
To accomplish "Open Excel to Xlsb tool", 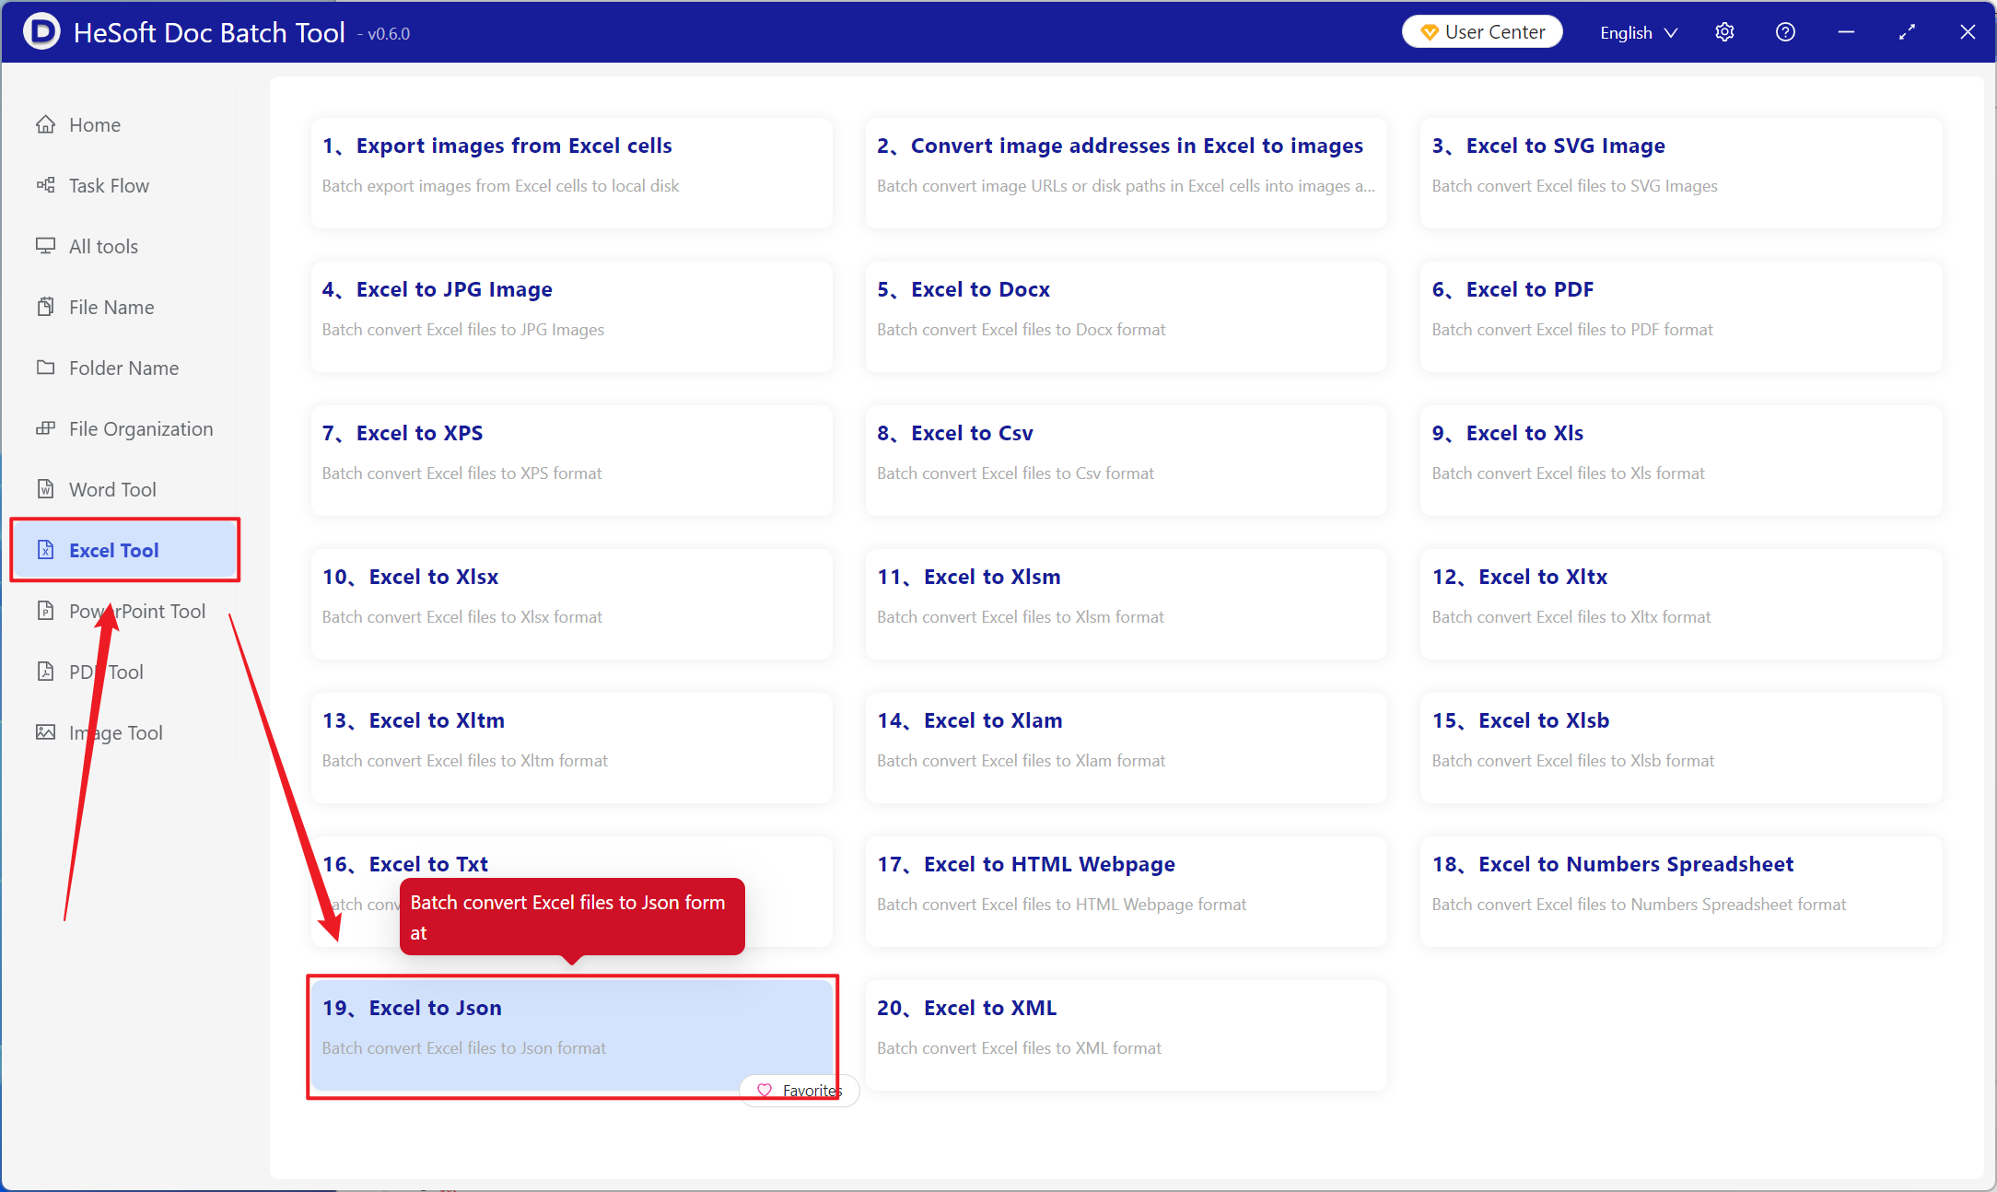I will (x=1681, y=748).
